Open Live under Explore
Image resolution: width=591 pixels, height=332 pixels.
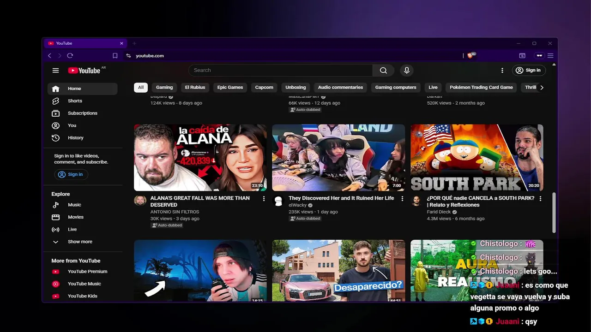[83, 229]
